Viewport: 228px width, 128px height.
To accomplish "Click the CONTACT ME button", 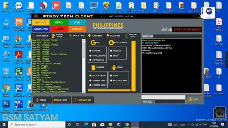I will click(x=83, y=100).
